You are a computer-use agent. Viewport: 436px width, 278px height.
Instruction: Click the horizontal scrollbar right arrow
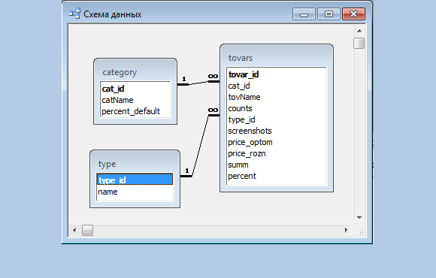click(x=347, y=230)
